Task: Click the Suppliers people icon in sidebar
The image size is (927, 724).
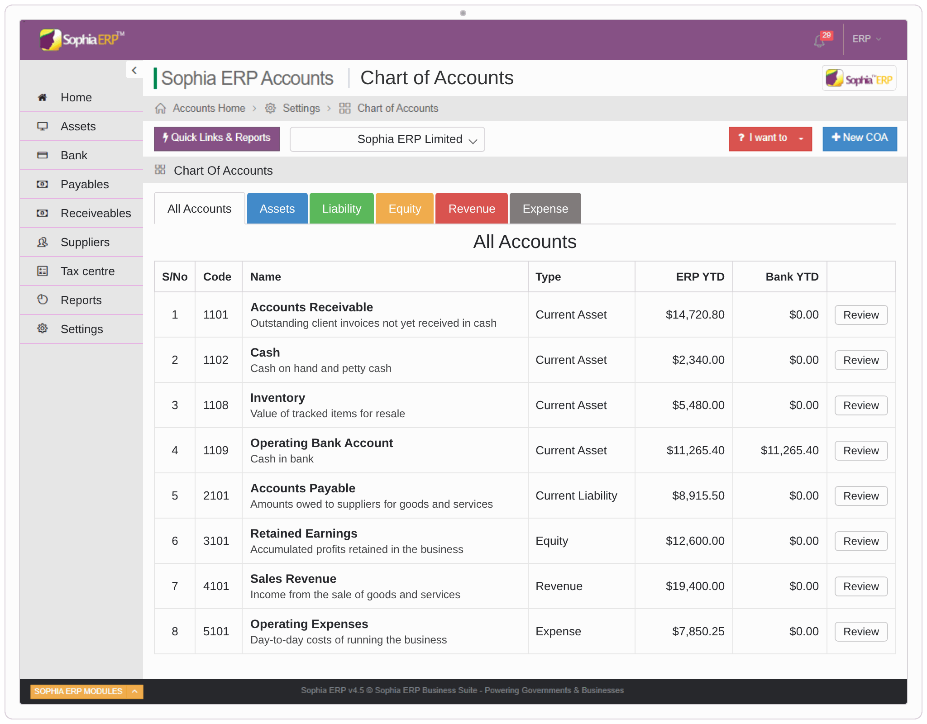Action: pos(43,242)
